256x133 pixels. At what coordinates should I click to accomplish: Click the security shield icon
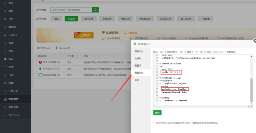(x=5, y=51)
